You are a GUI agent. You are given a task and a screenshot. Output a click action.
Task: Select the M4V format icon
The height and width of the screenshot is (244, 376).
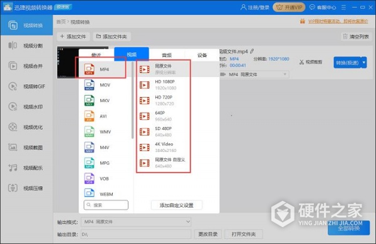click(x=89, y=147)
